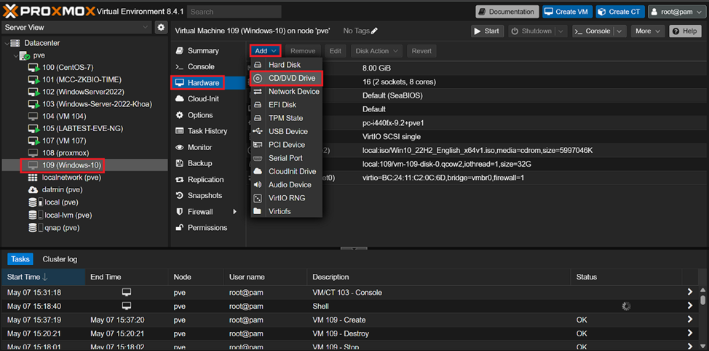Open the root@pam user menu
The width and height of the screenshot is (709, 351).
tap(674, 12)
